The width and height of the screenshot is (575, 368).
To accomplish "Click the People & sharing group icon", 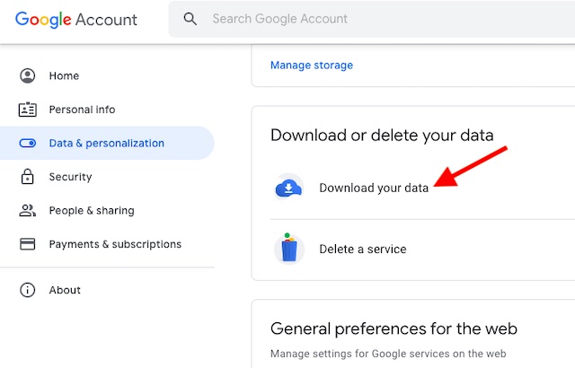I will [28, 211].
